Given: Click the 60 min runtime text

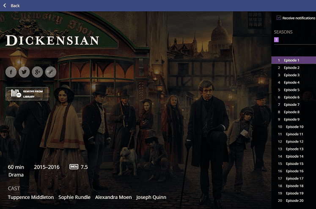Looking at the screenshot, I should pyautogui.click(x=16, y=167).
